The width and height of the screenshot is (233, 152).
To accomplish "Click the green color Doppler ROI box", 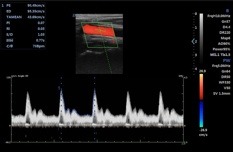I will tap(100, 35).
